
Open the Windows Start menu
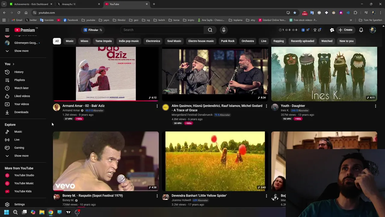click(6, 212)
